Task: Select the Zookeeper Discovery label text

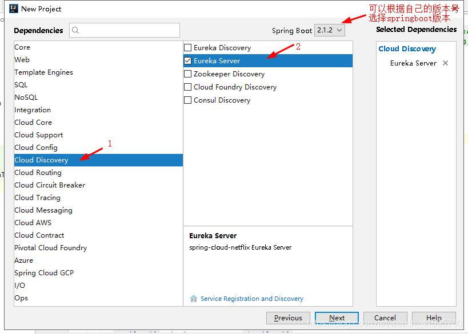Action: [229, 74]
